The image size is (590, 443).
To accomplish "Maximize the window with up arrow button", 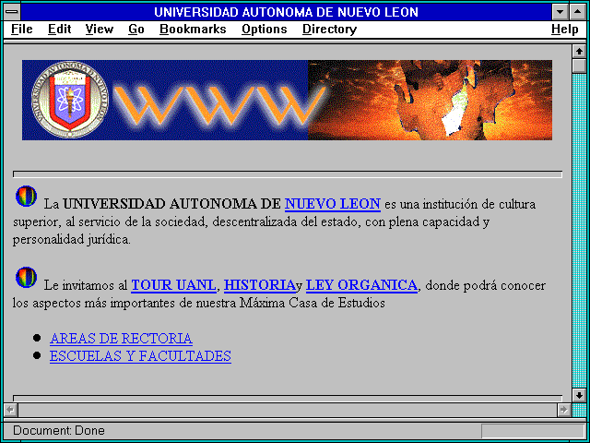I will (578, 12).
